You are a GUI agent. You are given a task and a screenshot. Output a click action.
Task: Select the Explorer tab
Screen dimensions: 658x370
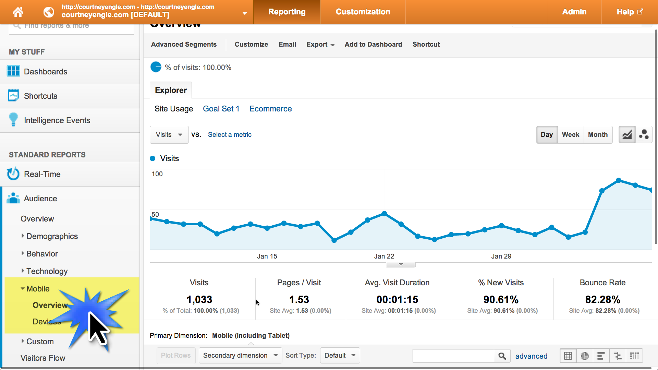[x=171, y=90]
